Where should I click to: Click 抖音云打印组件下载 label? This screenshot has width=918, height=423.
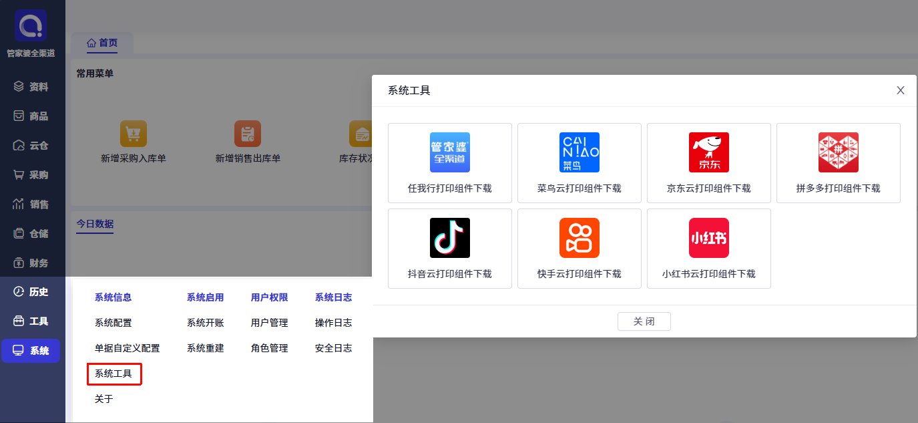pyautogui.click(x=450, y=274)
